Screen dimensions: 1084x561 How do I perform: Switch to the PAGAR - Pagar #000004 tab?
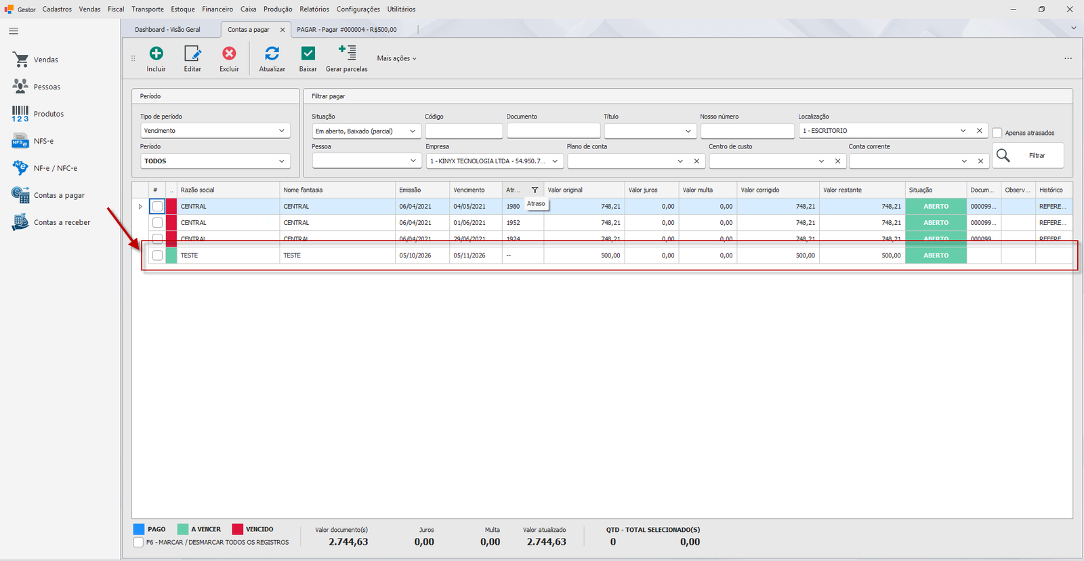tap(347, 30)
